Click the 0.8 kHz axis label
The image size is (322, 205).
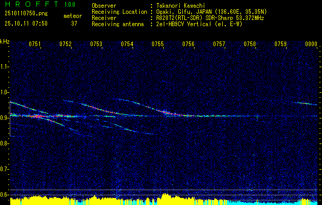5,143
